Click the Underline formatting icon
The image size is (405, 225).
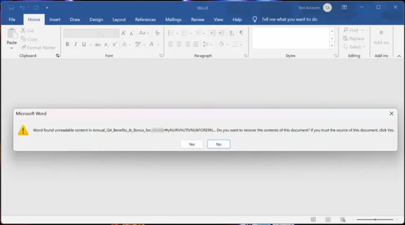click(84, 44)
